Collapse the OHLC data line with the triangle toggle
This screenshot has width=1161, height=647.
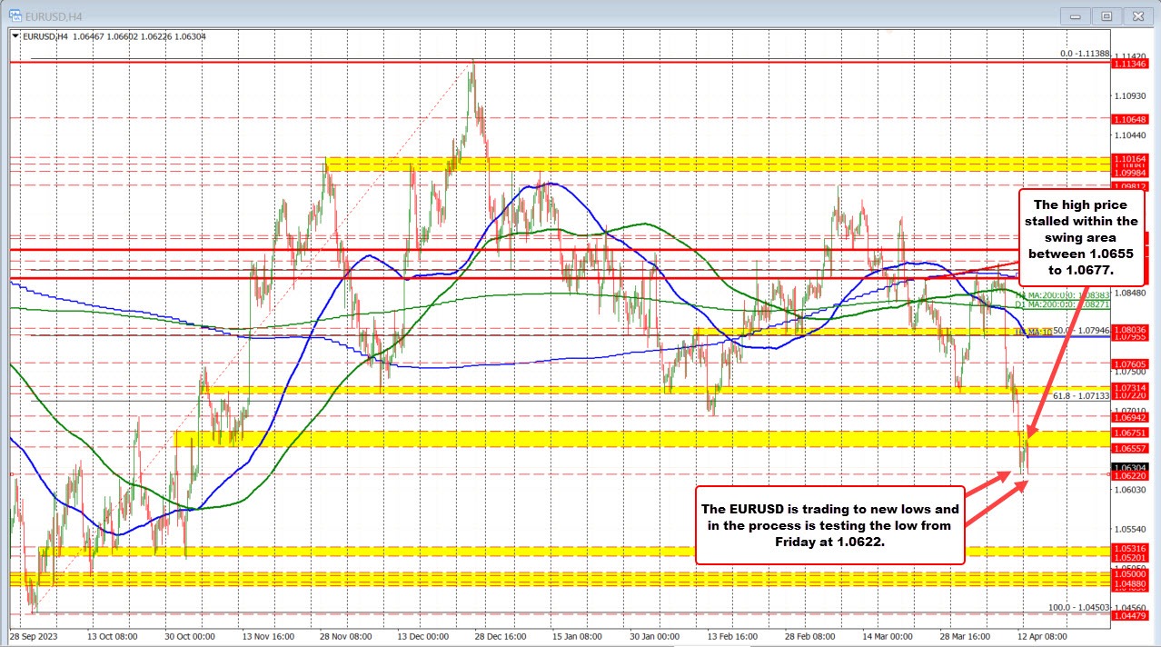[15, 35]
